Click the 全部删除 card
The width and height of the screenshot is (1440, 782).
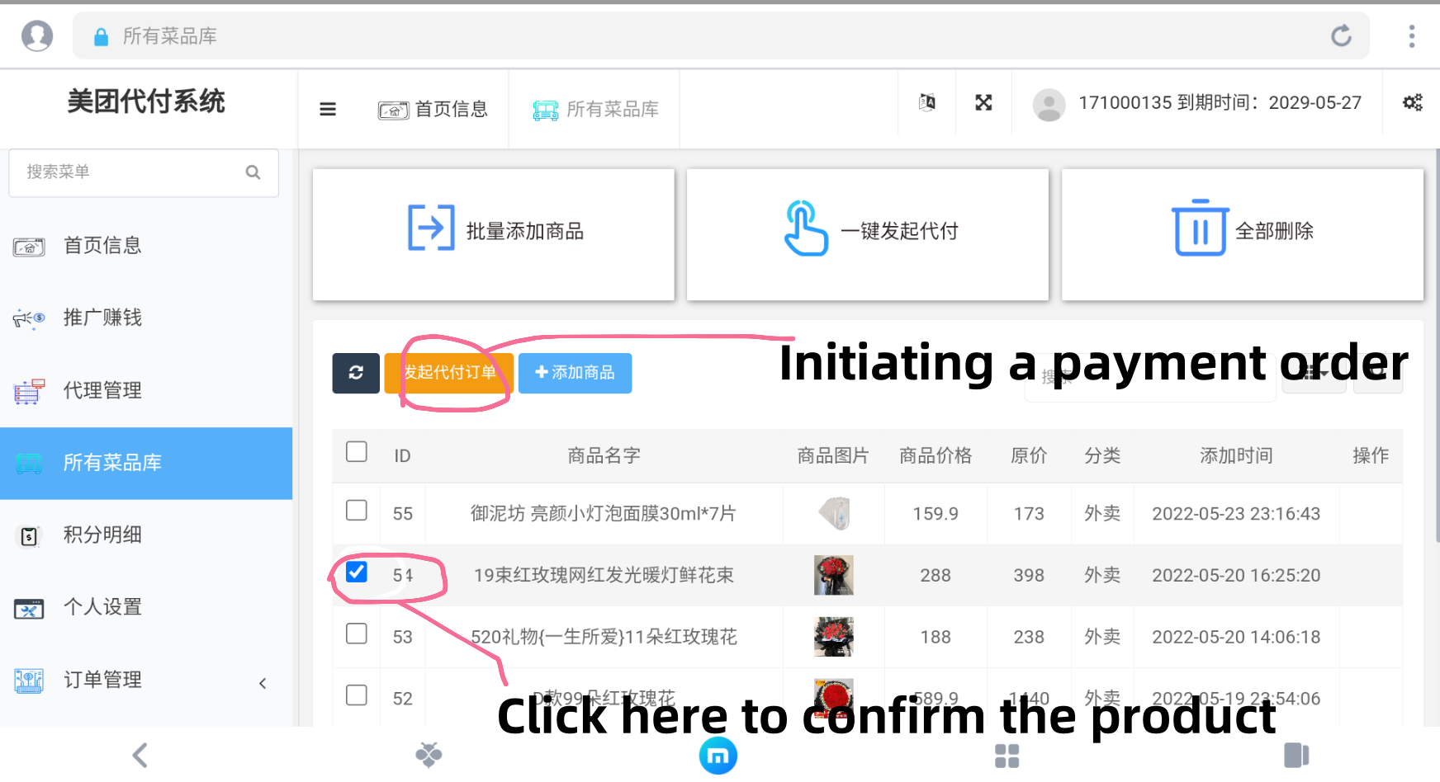click(1243, 234)
